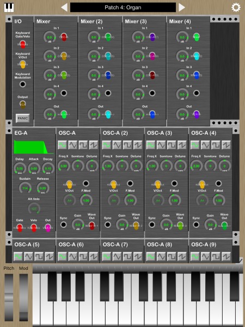The width and height of the screenshot is (245, 327).
Task: Tap the yellow Keyboard V/Oct jack
Action: click(23, 64)
